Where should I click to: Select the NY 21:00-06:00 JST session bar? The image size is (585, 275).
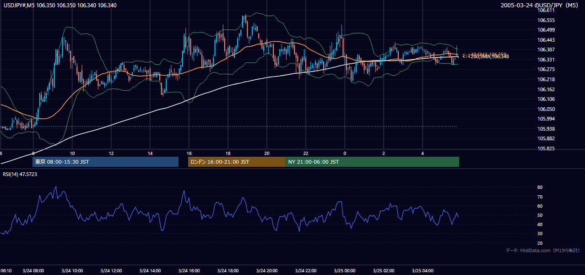[x=372, y=162]
